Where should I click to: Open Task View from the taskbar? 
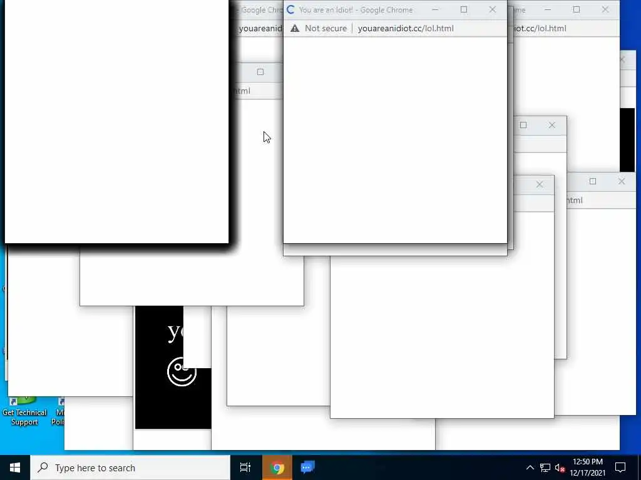click(x=245, y=467)
